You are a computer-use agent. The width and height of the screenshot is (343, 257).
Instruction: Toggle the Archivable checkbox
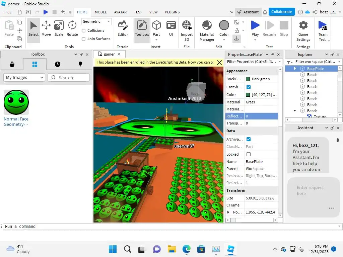point(249,139)
